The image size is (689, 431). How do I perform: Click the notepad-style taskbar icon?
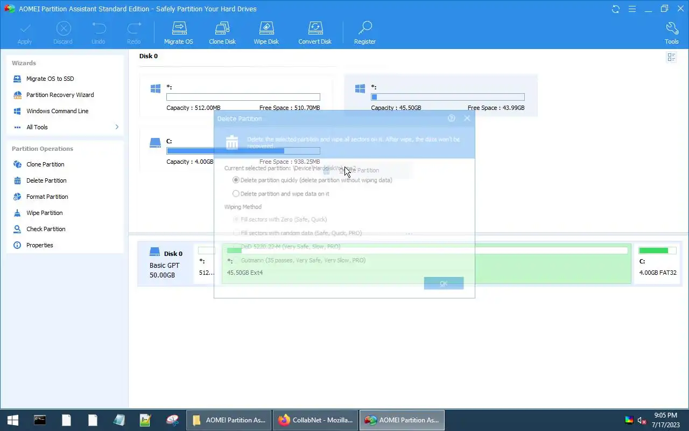119,420
